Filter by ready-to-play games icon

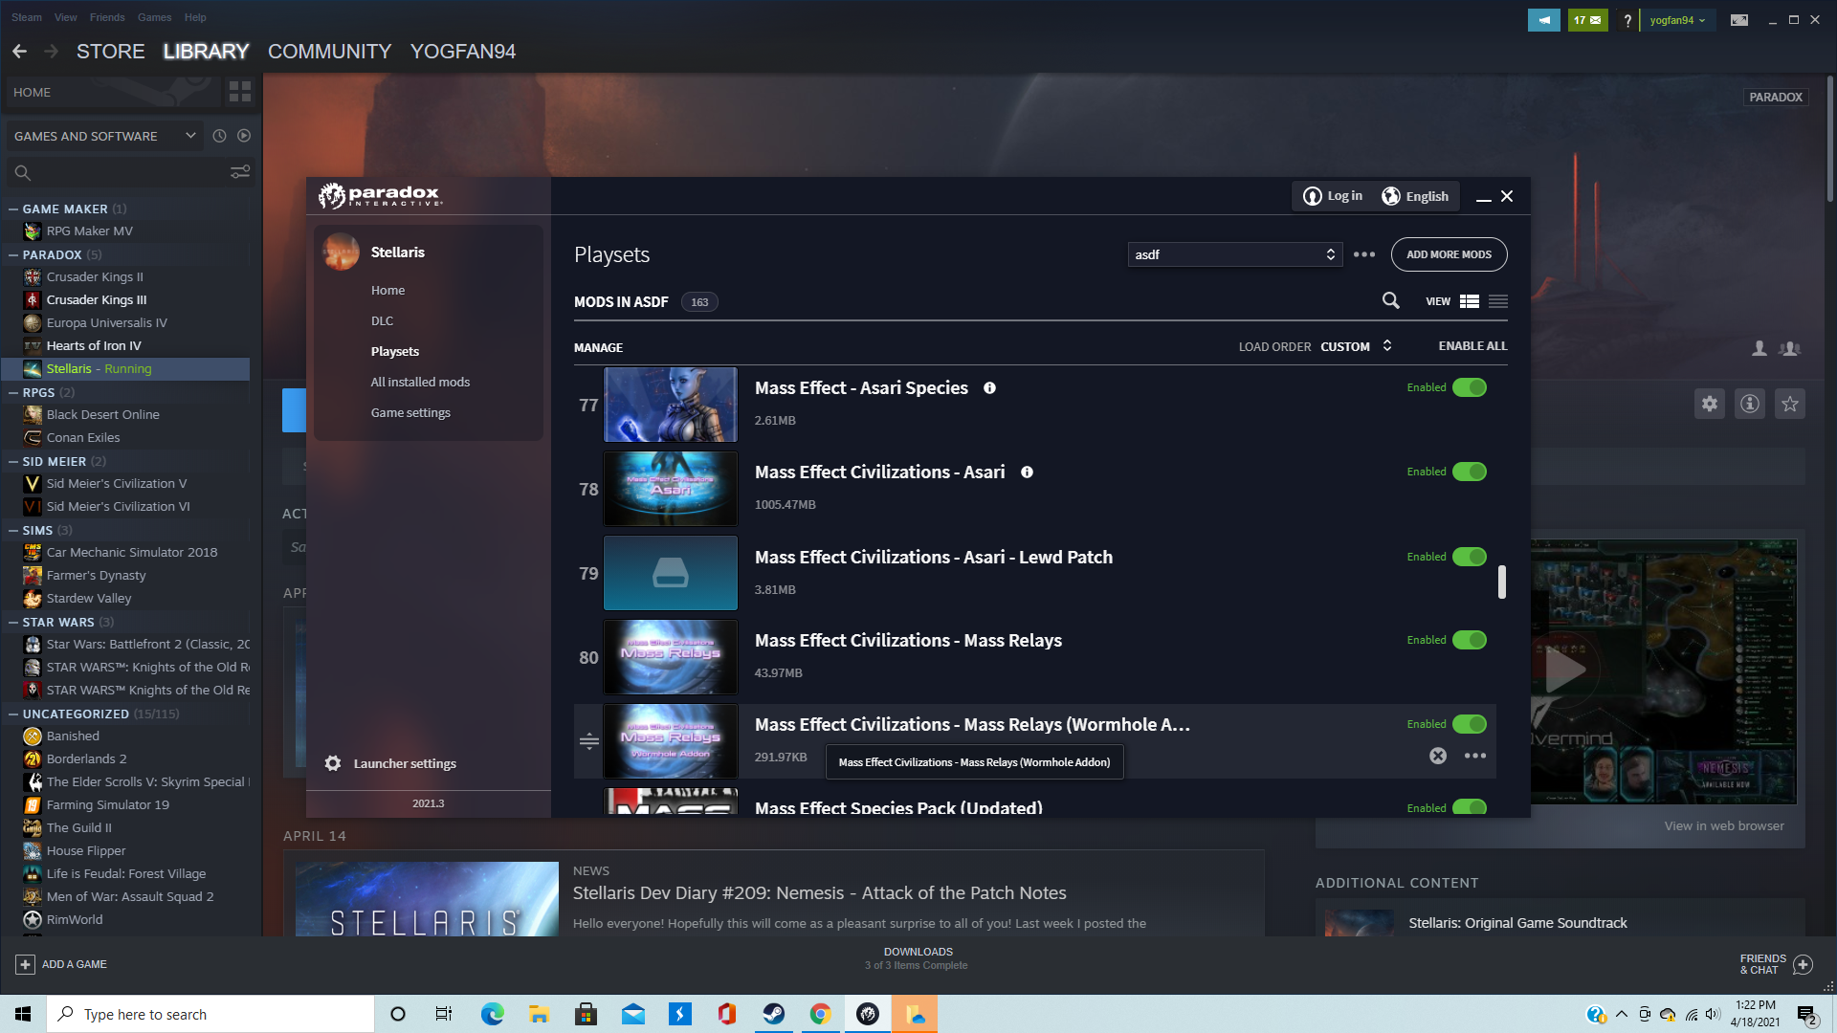(244, 136)
